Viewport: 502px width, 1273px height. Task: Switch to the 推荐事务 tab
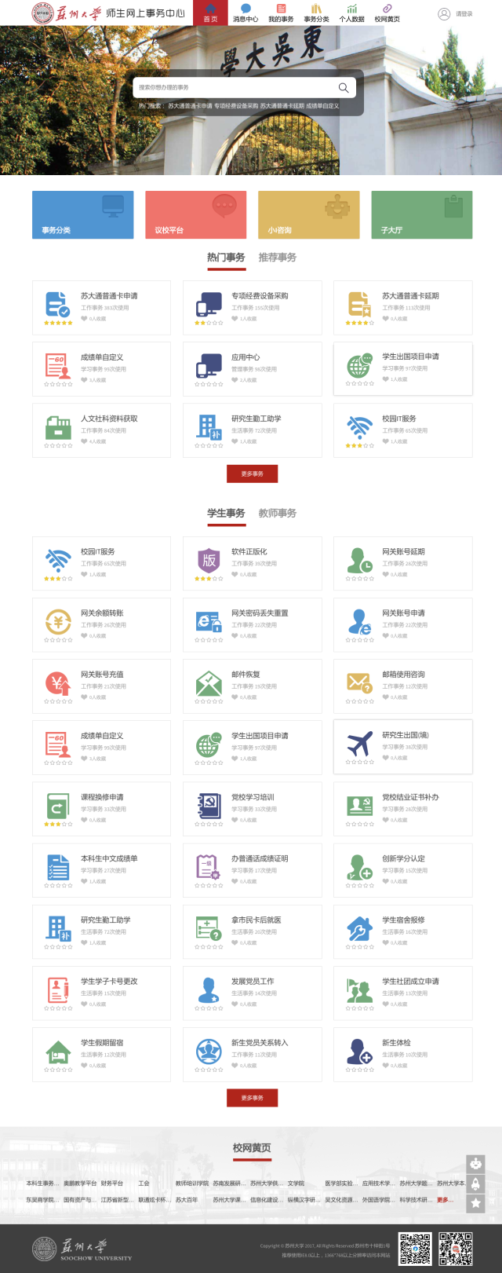coord(277,258)
